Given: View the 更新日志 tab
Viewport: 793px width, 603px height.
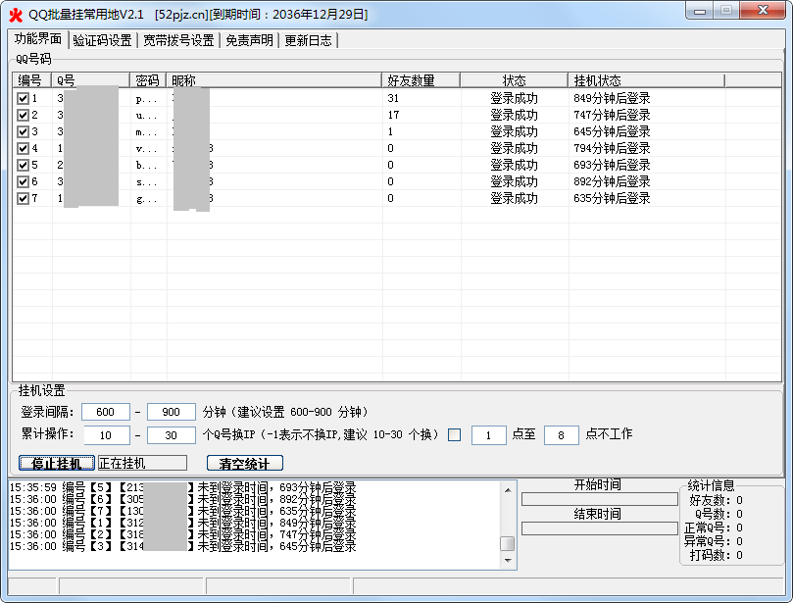Looking at the screenshot, I should [x=309, y=40].
